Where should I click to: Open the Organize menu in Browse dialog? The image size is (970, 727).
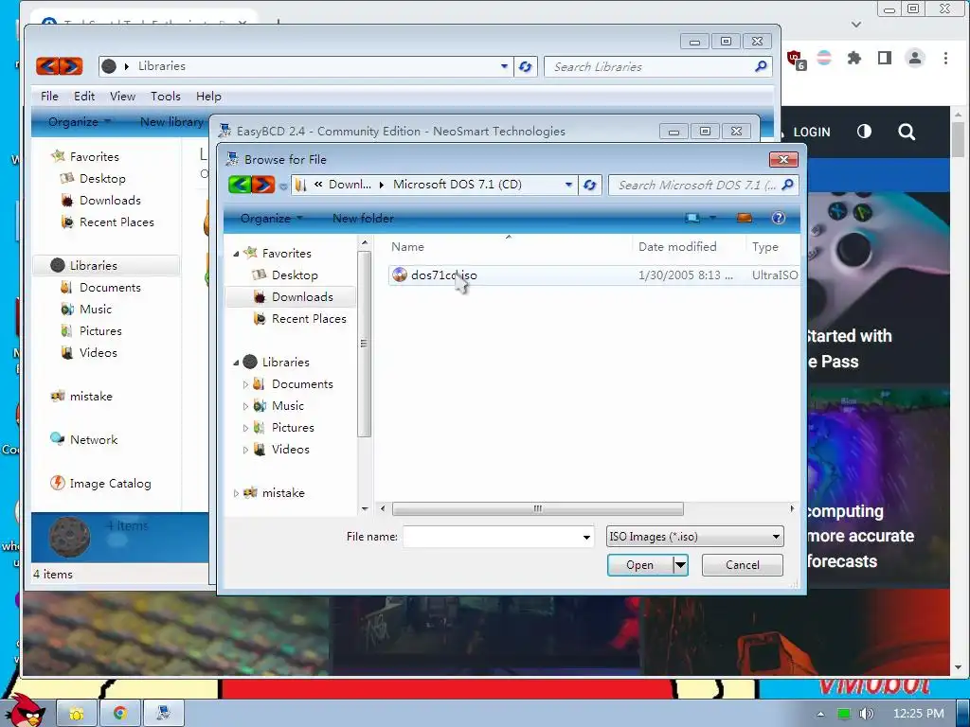(x=271, y=219)
